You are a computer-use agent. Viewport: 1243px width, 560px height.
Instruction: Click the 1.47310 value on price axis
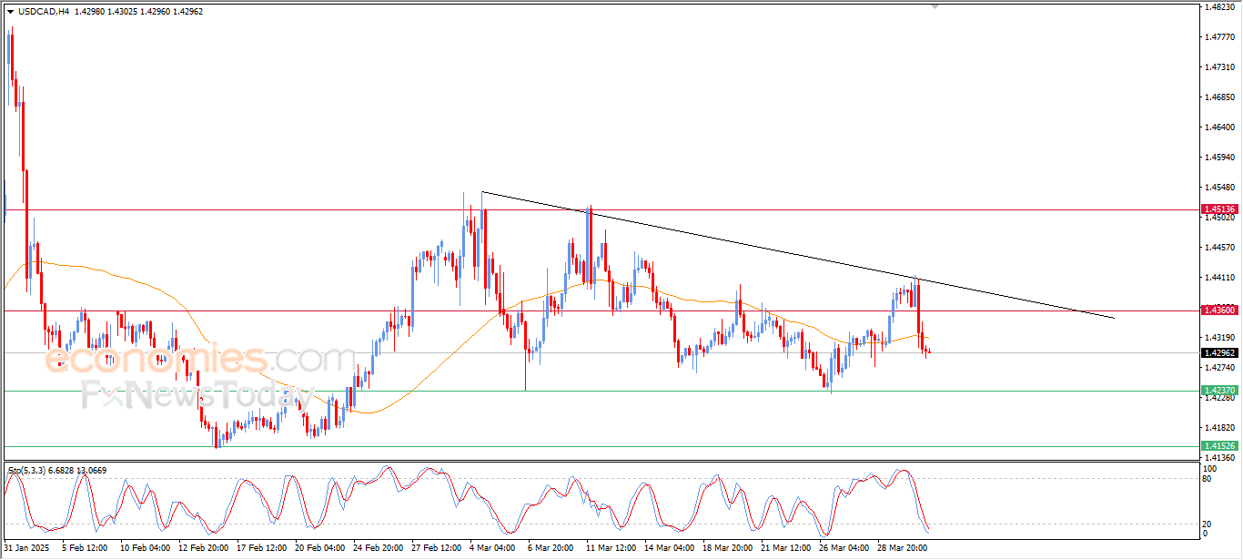click(1219, 67)
